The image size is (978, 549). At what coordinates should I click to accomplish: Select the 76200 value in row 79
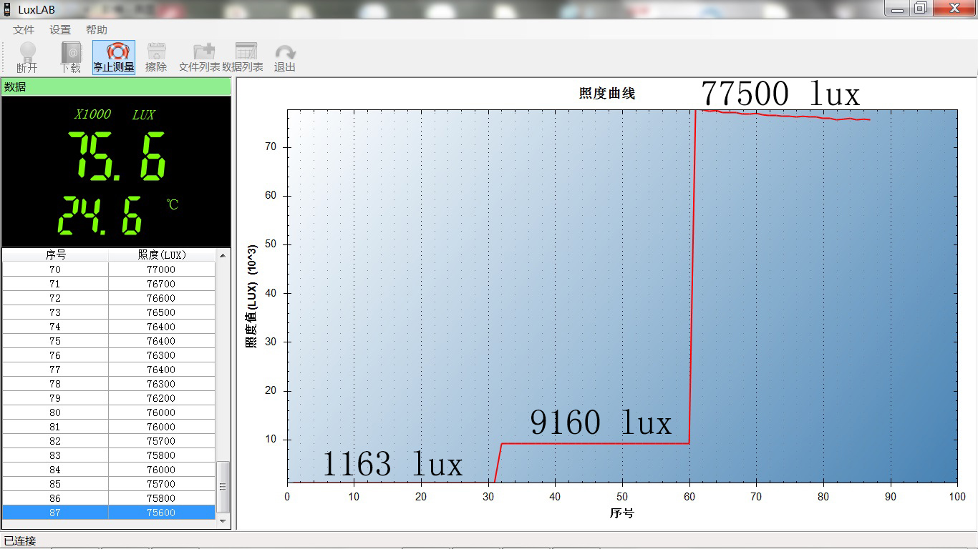pyautogui.click(x=161, y=398)
